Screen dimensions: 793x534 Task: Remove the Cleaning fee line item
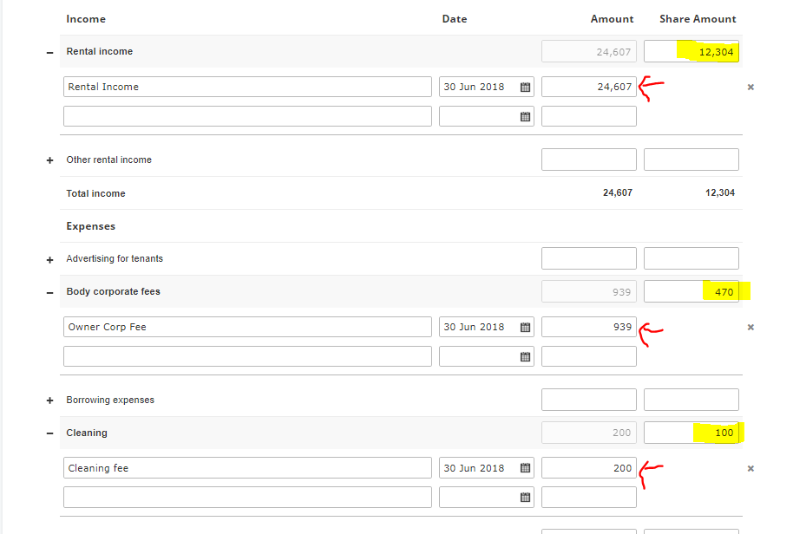point(750,468)
